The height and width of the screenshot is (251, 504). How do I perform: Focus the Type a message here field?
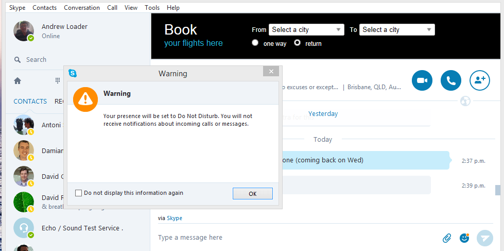pos(296,238)
